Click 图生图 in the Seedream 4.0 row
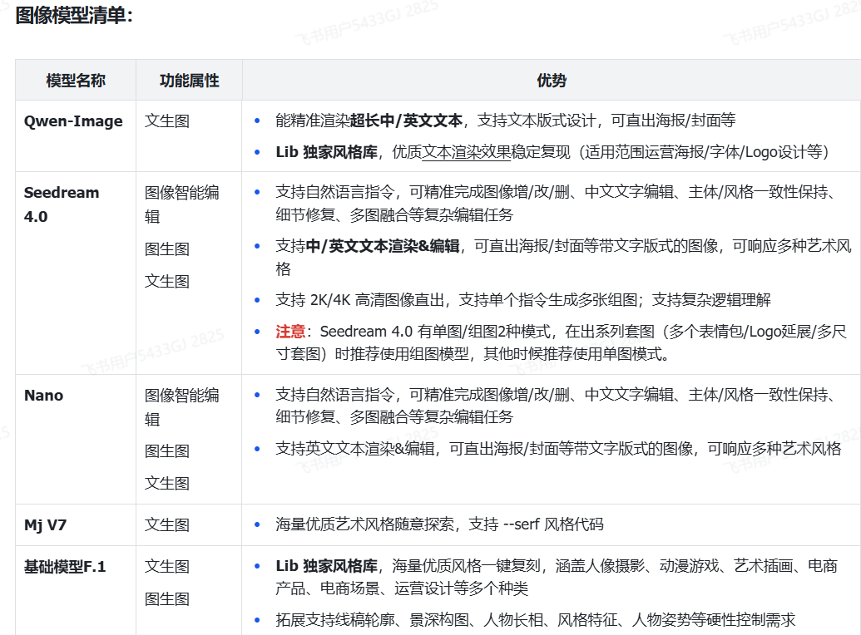The width and height of the screenshot is (861, 635). 167,249
